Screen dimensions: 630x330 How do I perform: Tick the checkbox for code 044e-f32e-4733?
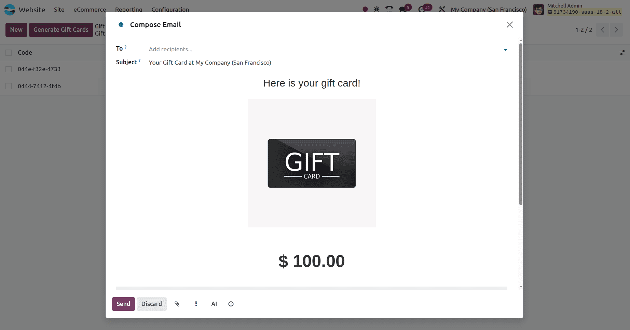coord(9,69)
